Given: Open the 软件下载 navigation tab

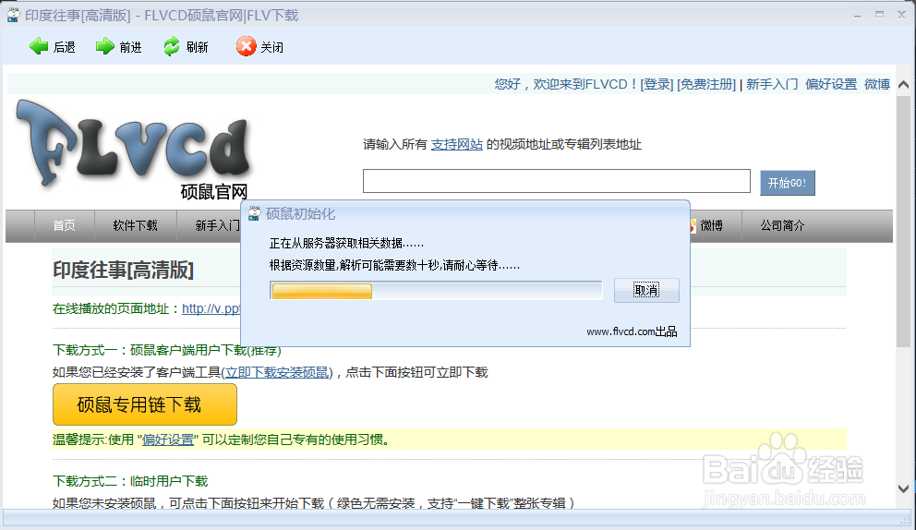Looking at the screenshot, I should pyautogui.click(x=135, y=225).
